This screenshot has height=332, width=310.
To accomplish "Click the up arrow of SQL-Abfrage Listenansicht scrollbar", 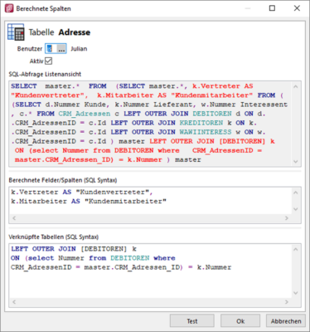I will point(295,86).
